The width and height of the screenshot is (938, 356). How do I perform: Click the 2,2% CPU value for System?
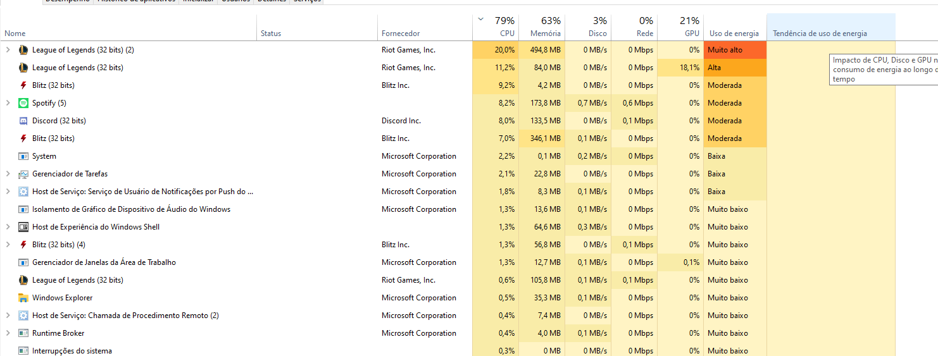[506, 156]
